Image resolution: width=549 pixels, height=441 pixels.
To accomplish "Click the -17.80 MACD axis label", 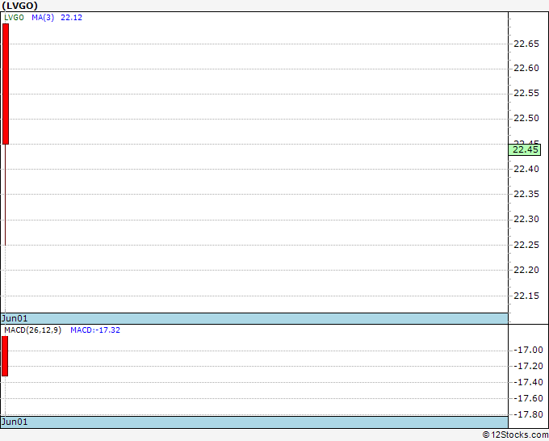I will pos(528,414).
